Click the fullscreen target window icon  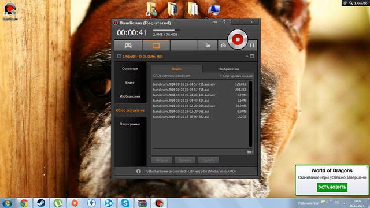tap(252, 56)
